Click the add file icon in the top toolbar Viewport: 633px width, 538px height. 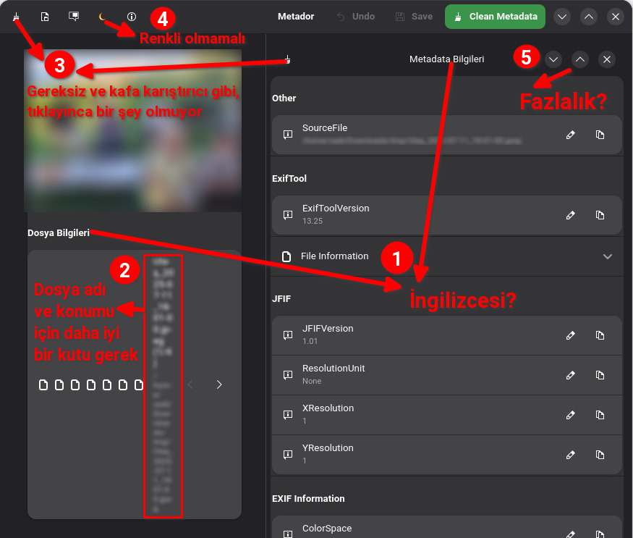[45, 16]
